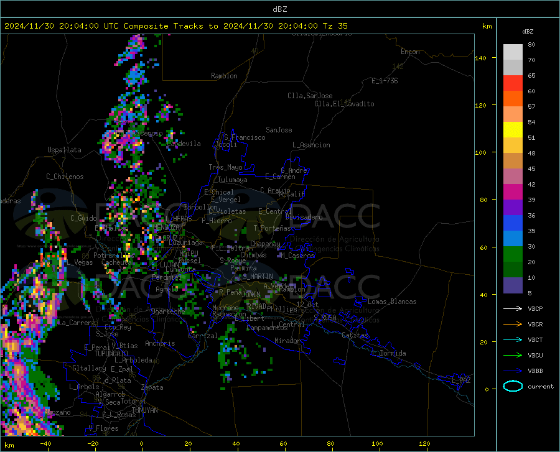560x452 pixels.
Task: Click the V_Flores label on map
Action: tap(103, 428)
